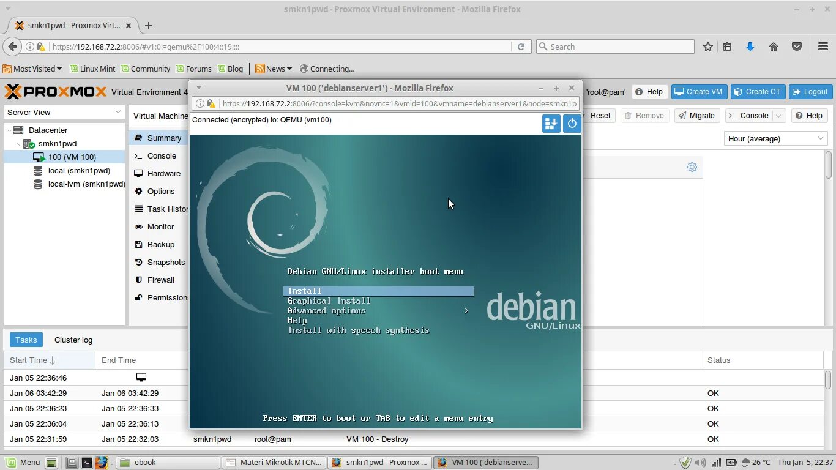The height and width of the screenshot is (470, 836).
Task: Open a new Firefox tab with plus
Action: coord(148,26)
